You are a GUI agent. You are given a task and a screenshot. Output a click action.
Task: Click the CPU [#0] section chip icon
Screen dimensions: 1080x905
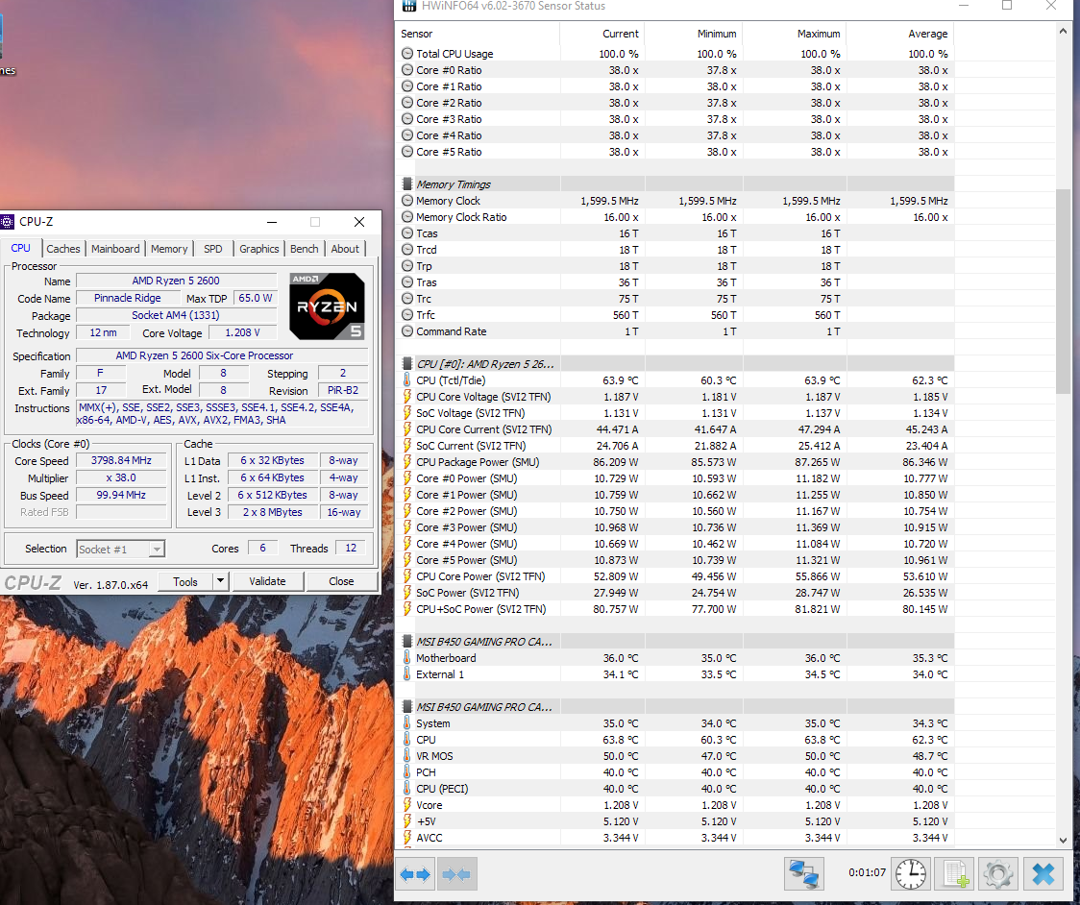click(x=407, y=364)
